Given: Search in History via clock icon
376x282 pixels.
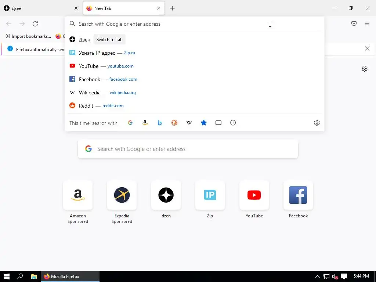Looking at the screenshot, I should pyautogui.click(x=233, y=123).
